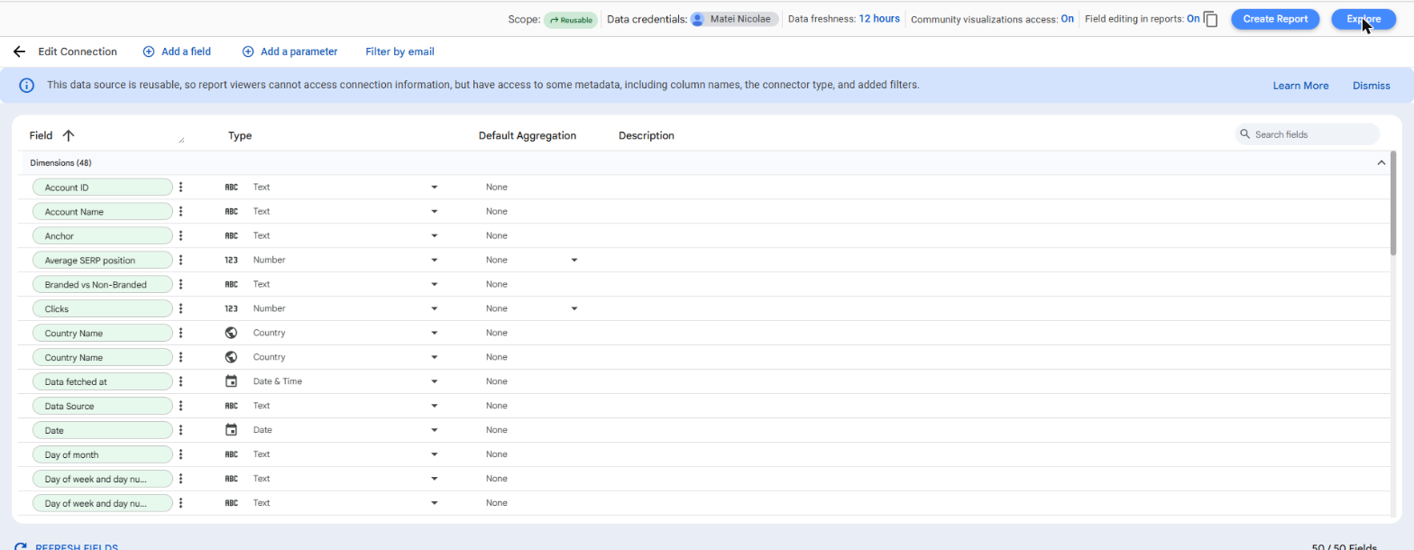The image size is (1414, 550).
Task: Toggle Field editing in reports On
Action: point(1193,19)
